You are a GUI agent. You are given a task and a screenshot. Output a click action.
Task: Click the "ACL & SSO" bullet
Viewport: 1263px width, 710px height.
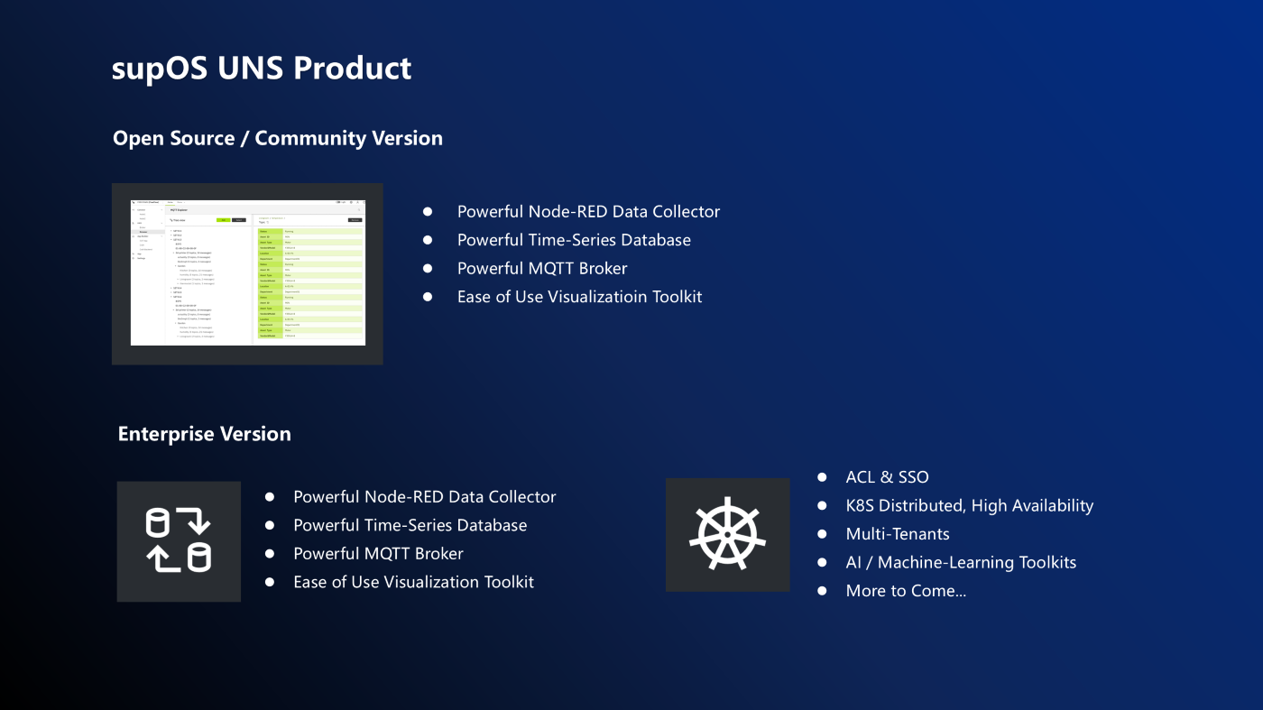coord(887,477)
